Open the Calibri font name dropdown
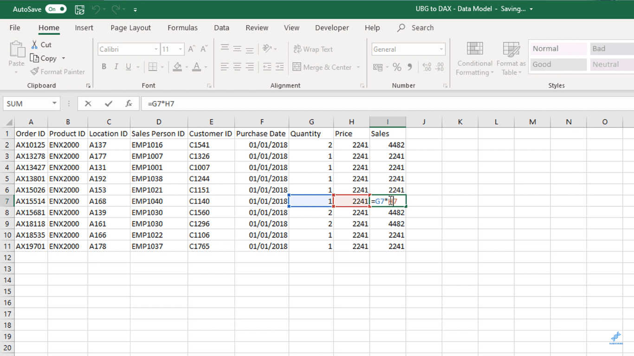 click(156, 49)
